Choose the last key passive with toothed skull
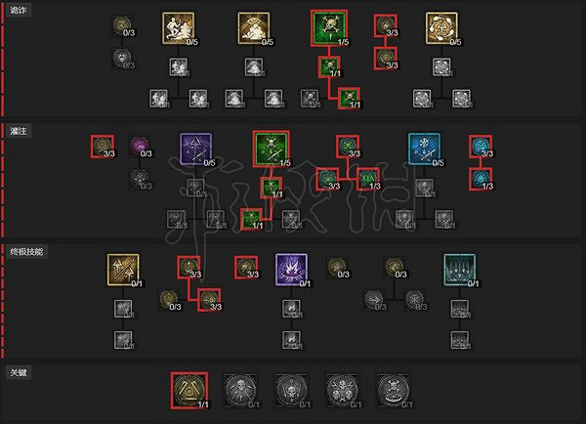 (394, 391)
